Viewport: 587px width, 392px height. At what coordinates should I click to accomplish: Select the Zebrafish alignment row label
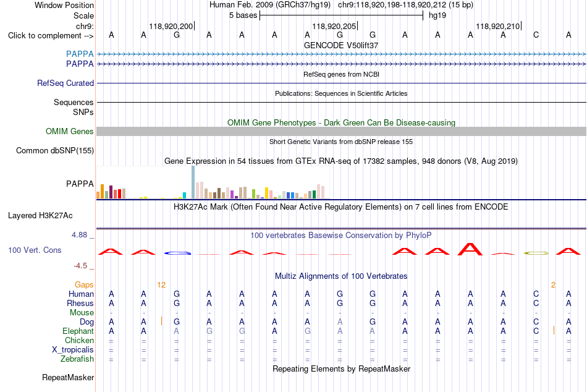tap(77, 359)
